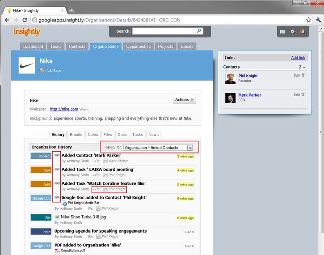Image resolution: width=324 pixels, height=255 pixels.
Task: Open the Projects tab
Action: point(165,47)
